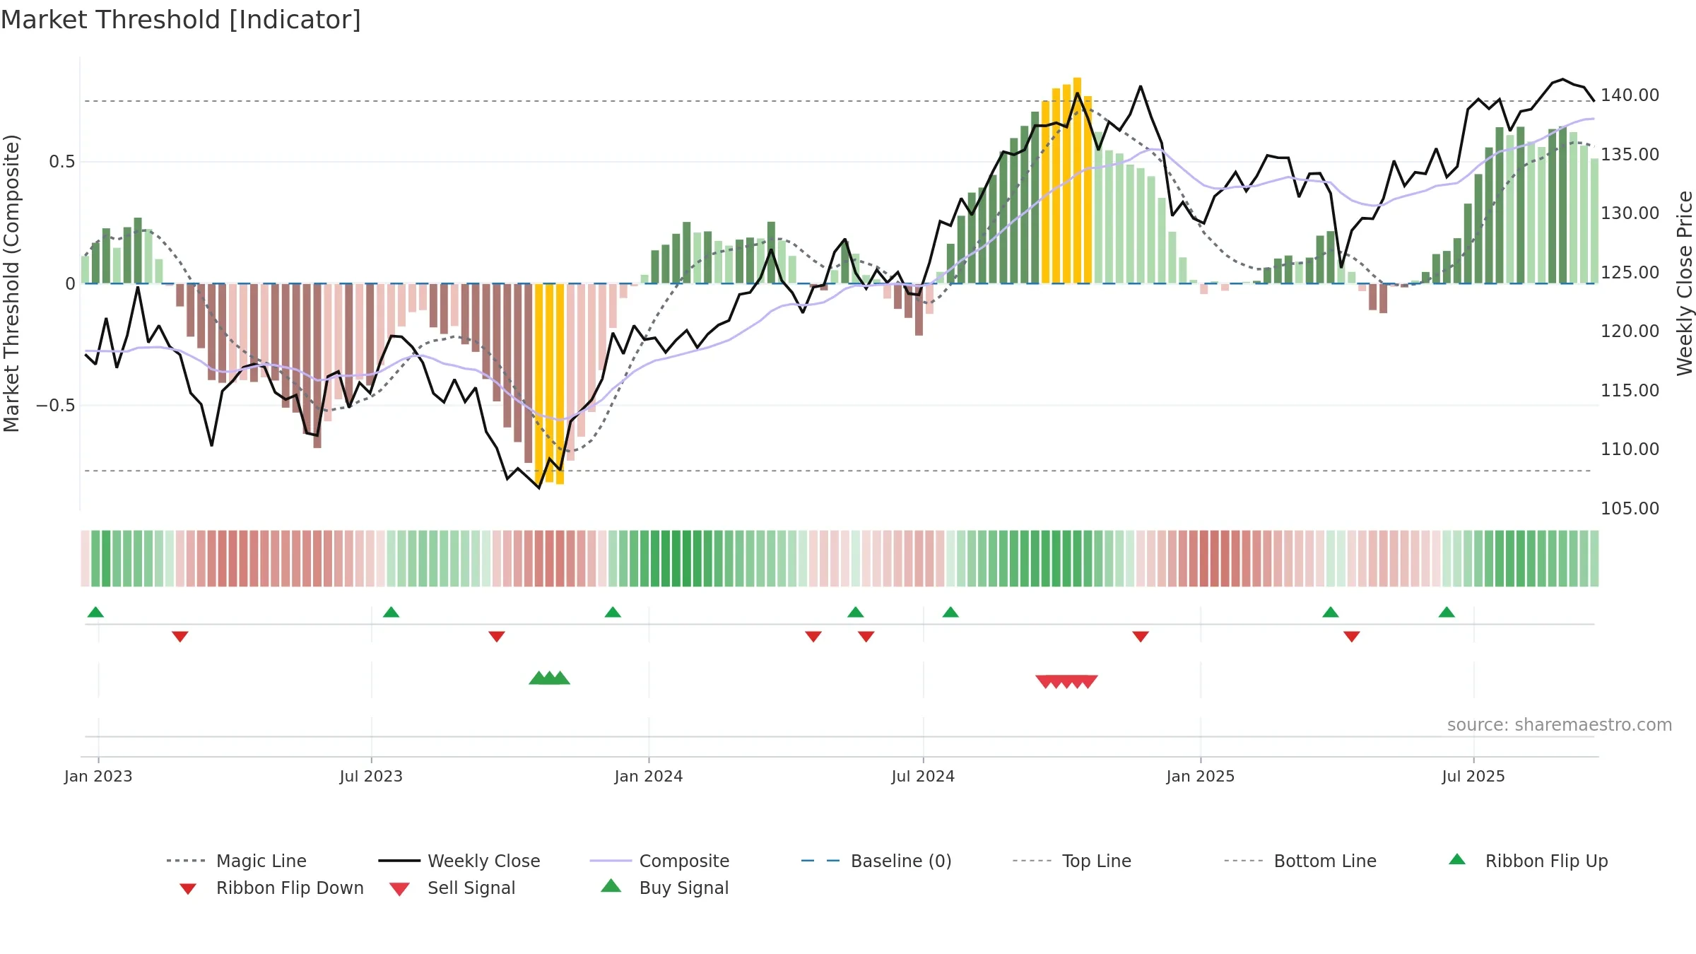
Task: Click the 120.00 price axis label
Action: (1630, 331)
